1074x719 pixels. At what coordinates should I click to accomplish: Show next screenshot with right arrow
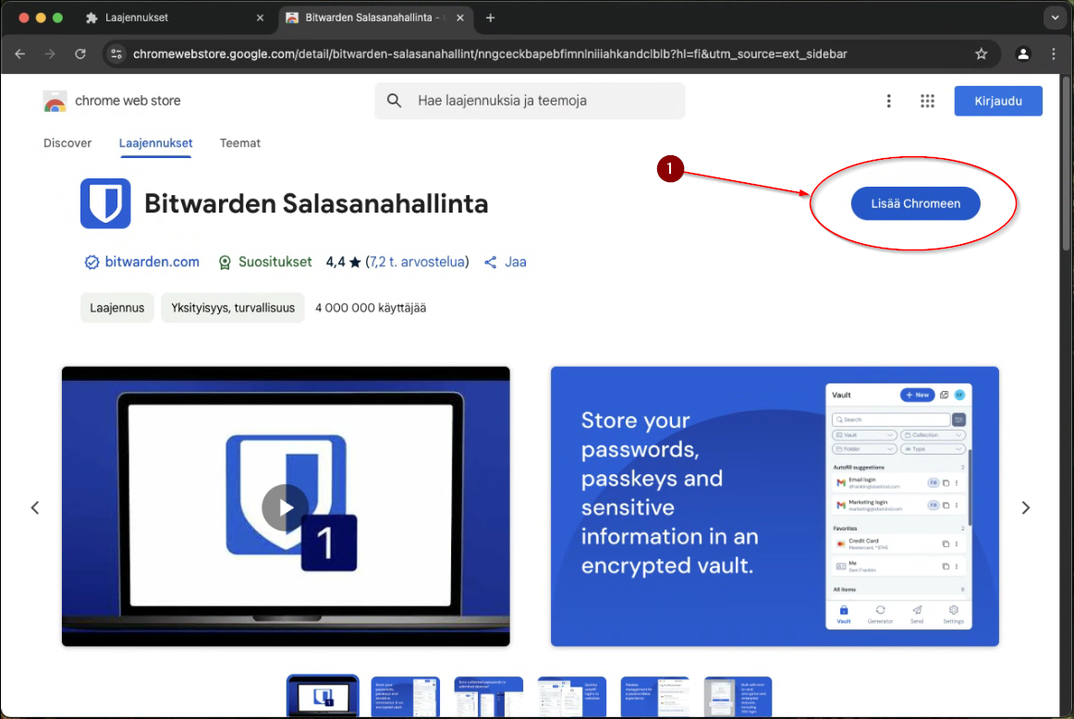(x=1025, y=507)
